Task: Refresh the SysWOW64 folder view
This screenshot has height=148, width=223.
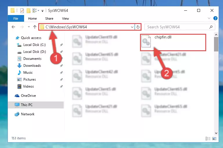Action: click(138, 27)
